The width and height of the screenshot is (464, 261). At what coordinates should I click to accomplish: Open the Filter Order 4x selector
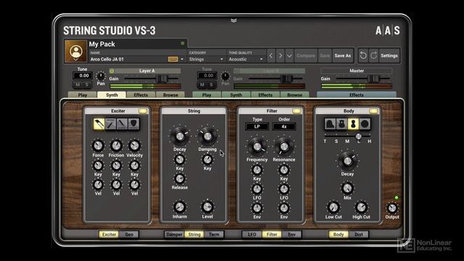click(283, 127)
